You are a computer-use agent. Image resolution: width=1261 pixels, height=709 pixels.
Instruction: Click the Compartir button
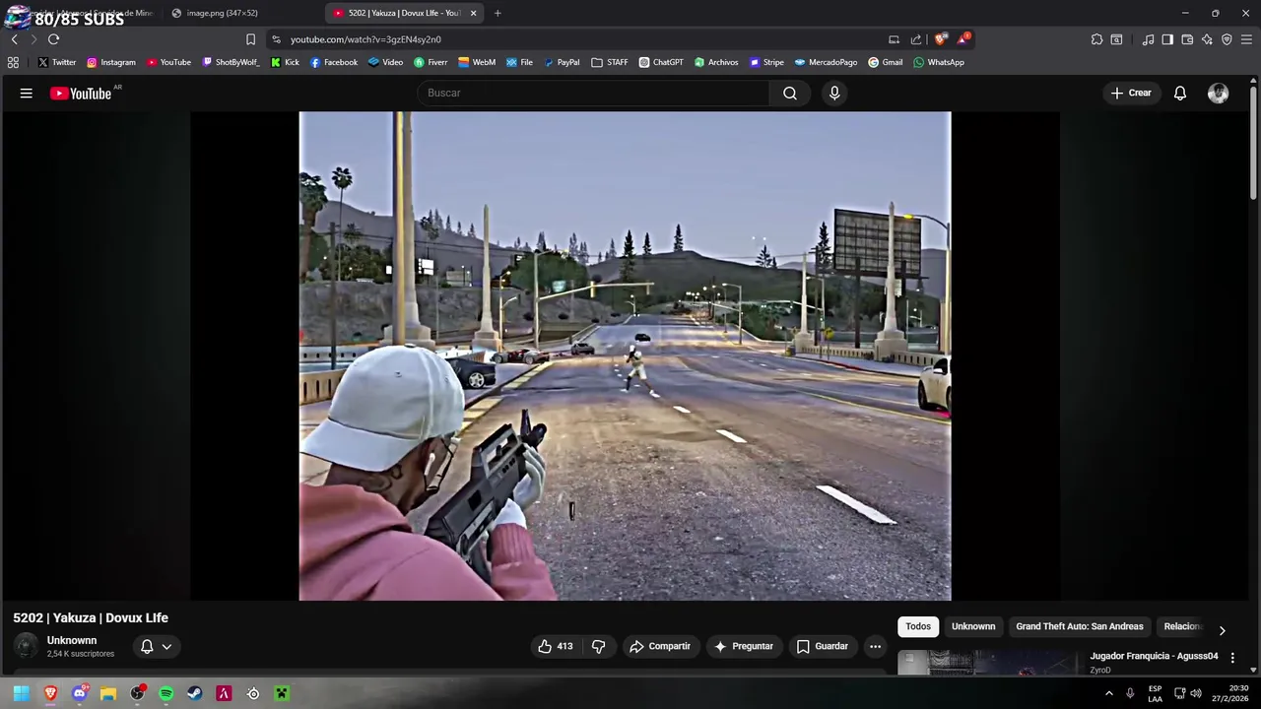tap(660, 646)
